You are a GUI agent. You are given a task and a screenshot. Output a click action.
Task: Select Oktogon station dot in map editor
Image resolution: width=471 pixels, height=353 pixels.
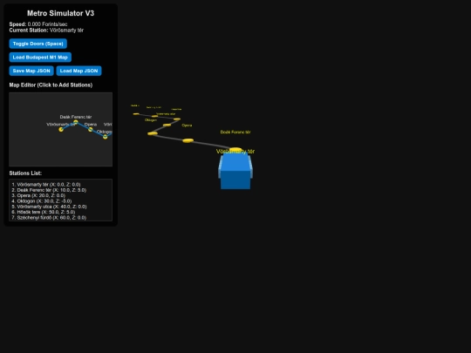(x=106, y=137)
